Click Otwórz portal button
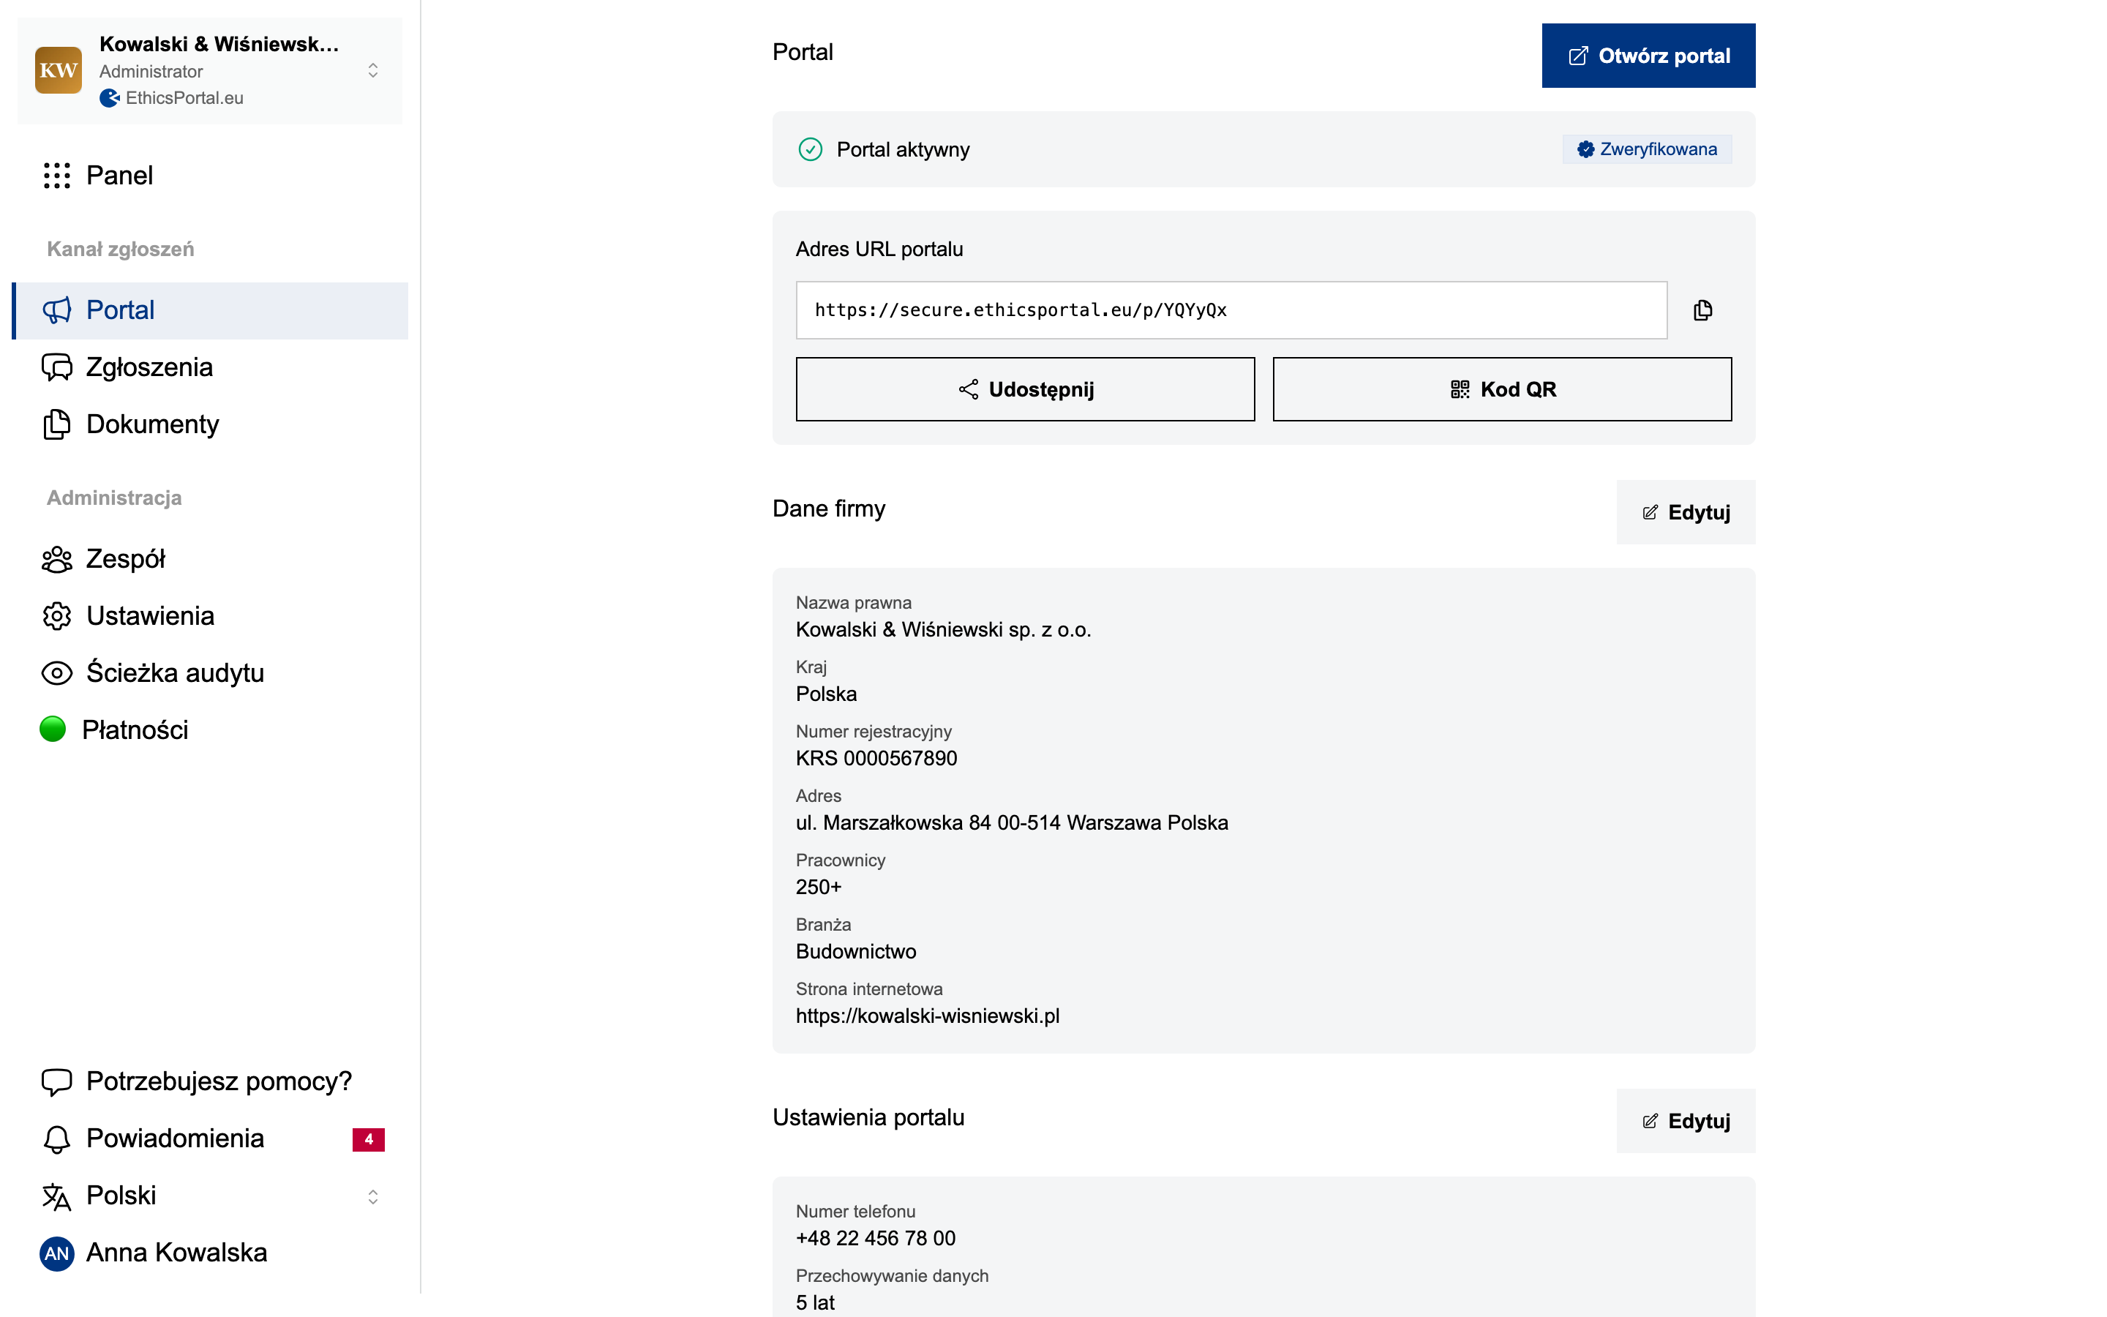 [1648, 56]
